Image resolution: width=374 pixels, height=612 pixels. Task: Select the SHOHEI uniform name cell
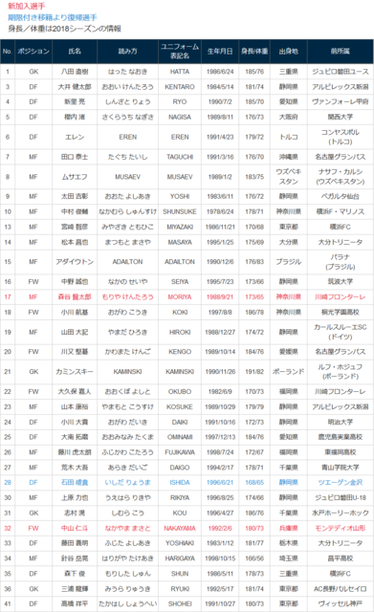pyautogui.click(x=180, y=603)
